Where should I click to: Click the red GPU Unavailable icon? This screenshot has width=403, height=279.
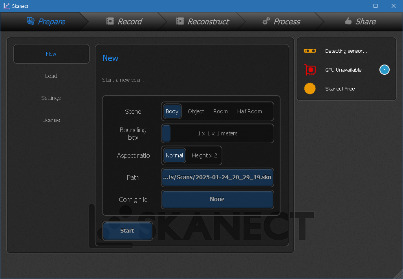click(x=310, y=70)
